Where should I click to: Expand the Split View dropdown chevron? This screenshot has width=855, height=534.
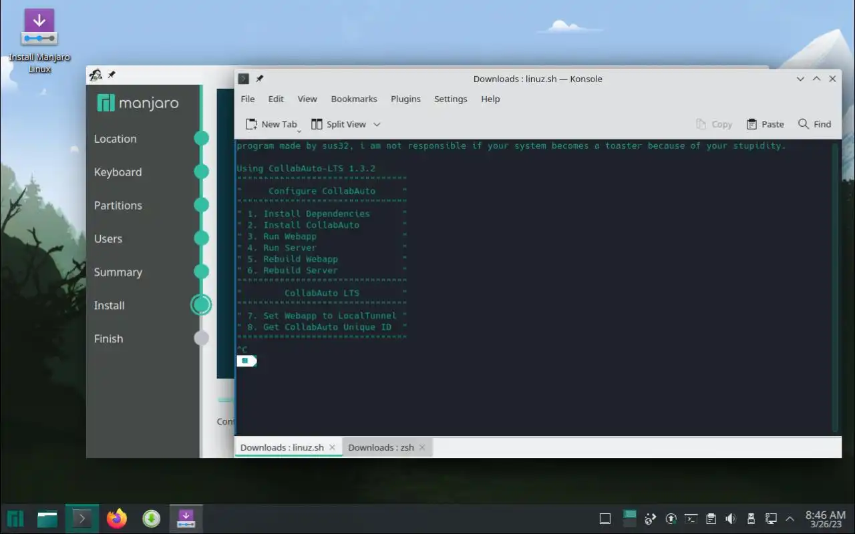pyautogui.click(x=377, y=124)
